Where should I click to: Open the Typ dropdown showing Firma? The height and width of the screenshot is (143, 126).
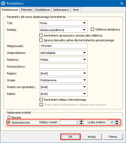click(63, 23)
